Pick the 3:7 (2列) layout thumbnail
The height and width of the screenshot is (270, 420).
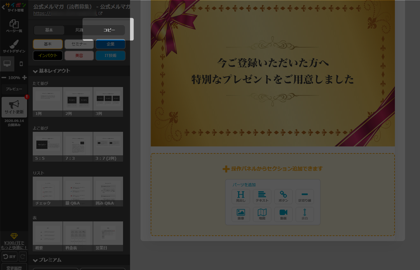(108, 147)
